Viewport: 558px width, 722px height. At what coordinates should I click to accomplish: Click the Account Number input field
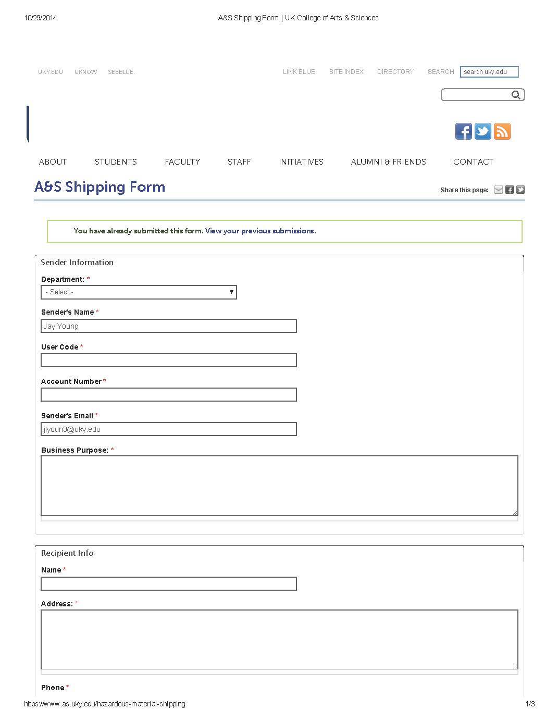tap(169, 395)
